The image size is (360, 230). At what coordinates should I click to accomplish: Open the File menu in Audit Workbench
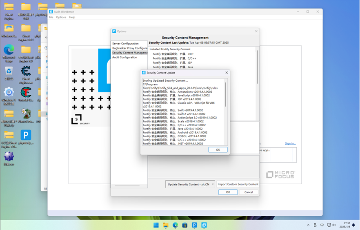51,17
